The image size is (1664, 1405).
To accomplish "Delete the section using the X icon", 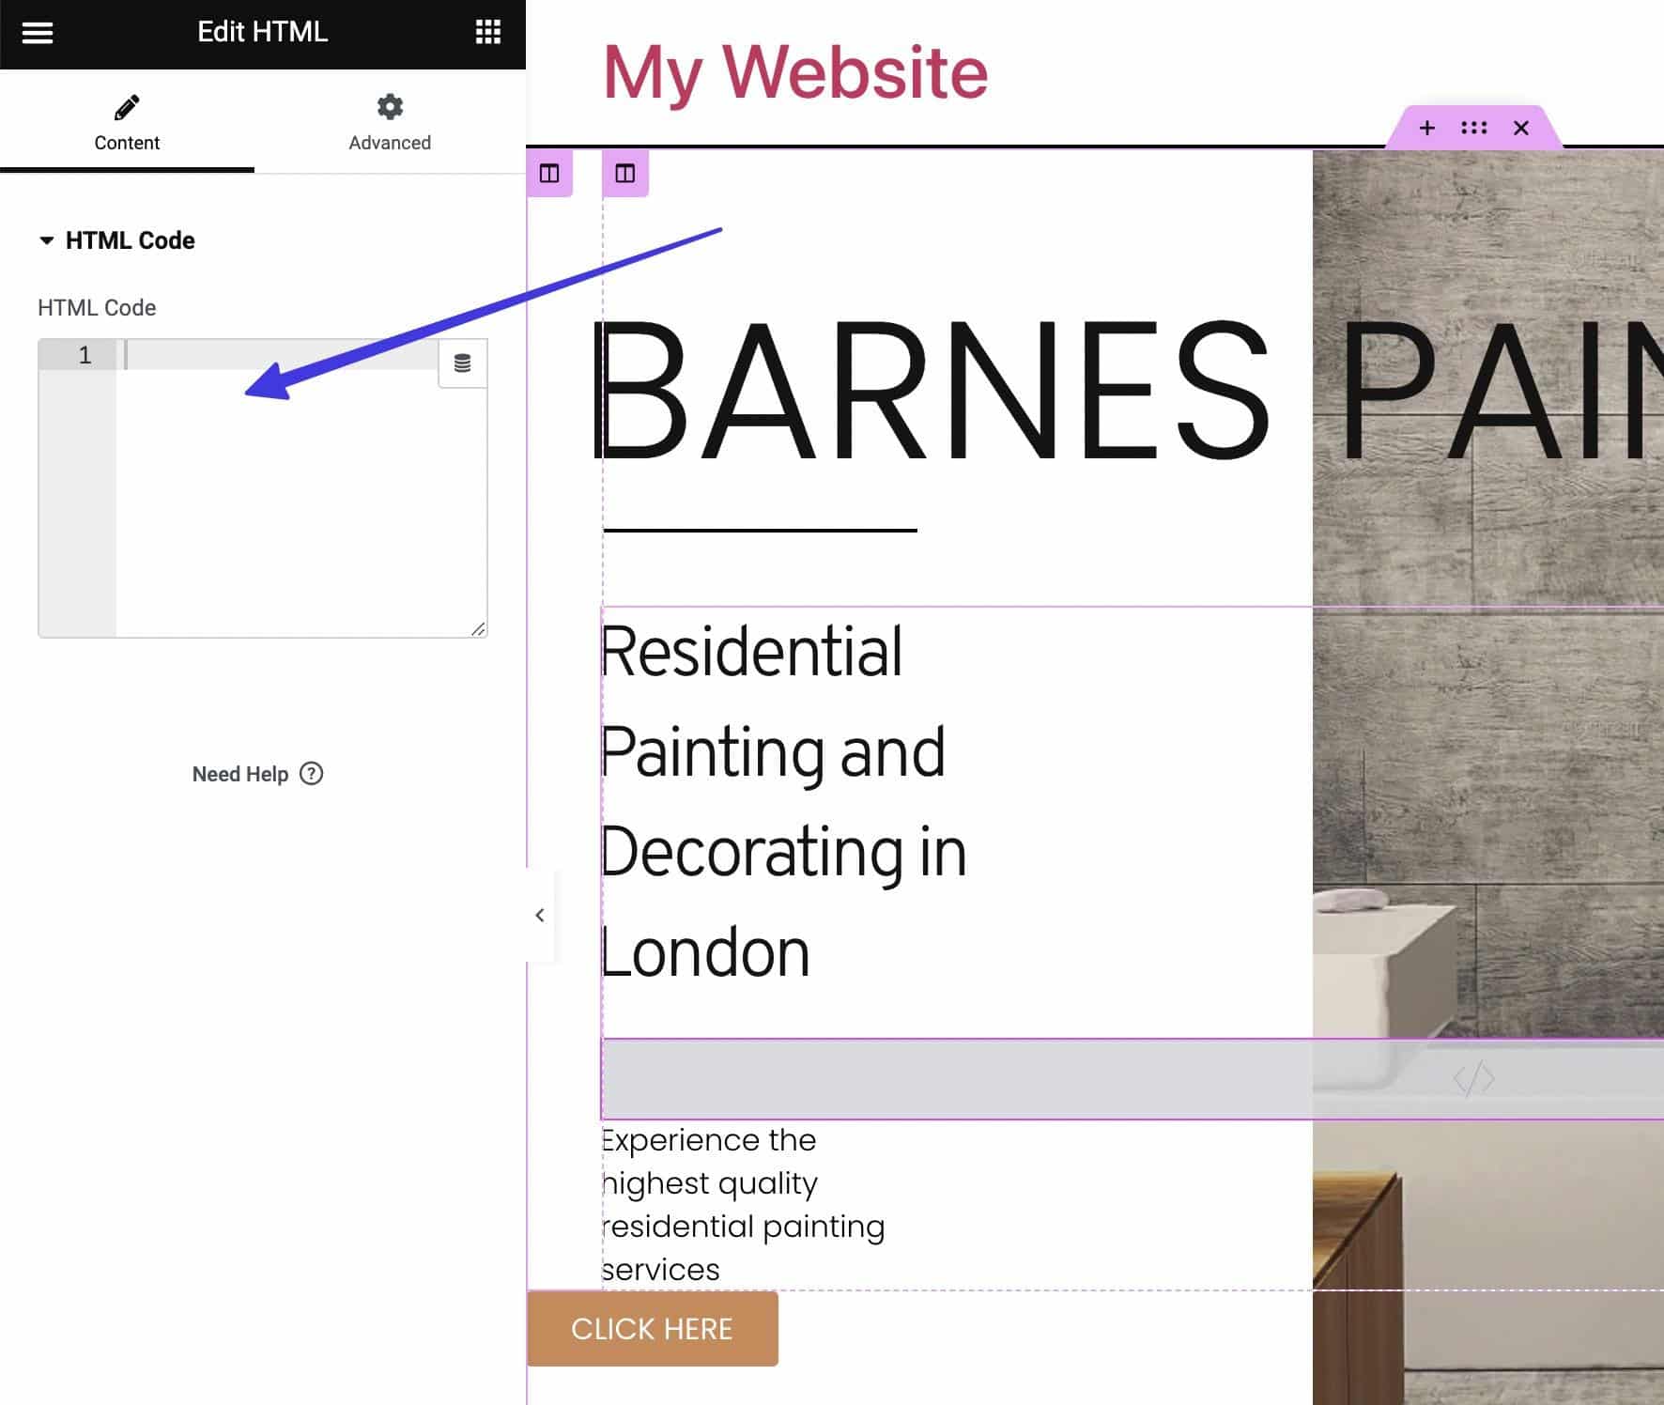I will coord(1521,128).
